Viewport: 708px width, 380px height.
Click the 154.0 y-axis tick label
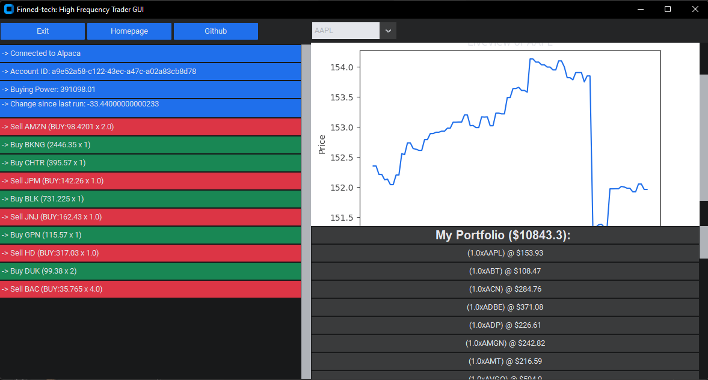click(x=342, y=67)
